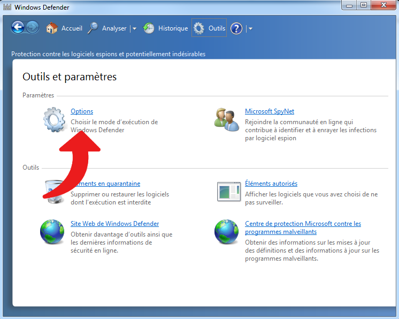Open the Accueil page

(x=72, y=28)
